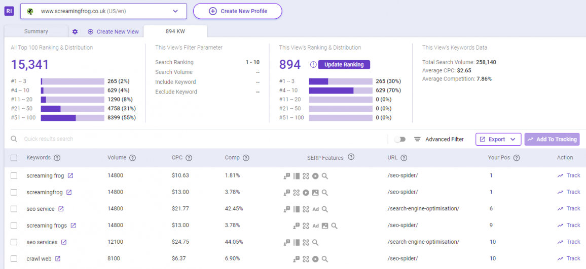Click people-also-ask icon in screaming frog row

287,176
